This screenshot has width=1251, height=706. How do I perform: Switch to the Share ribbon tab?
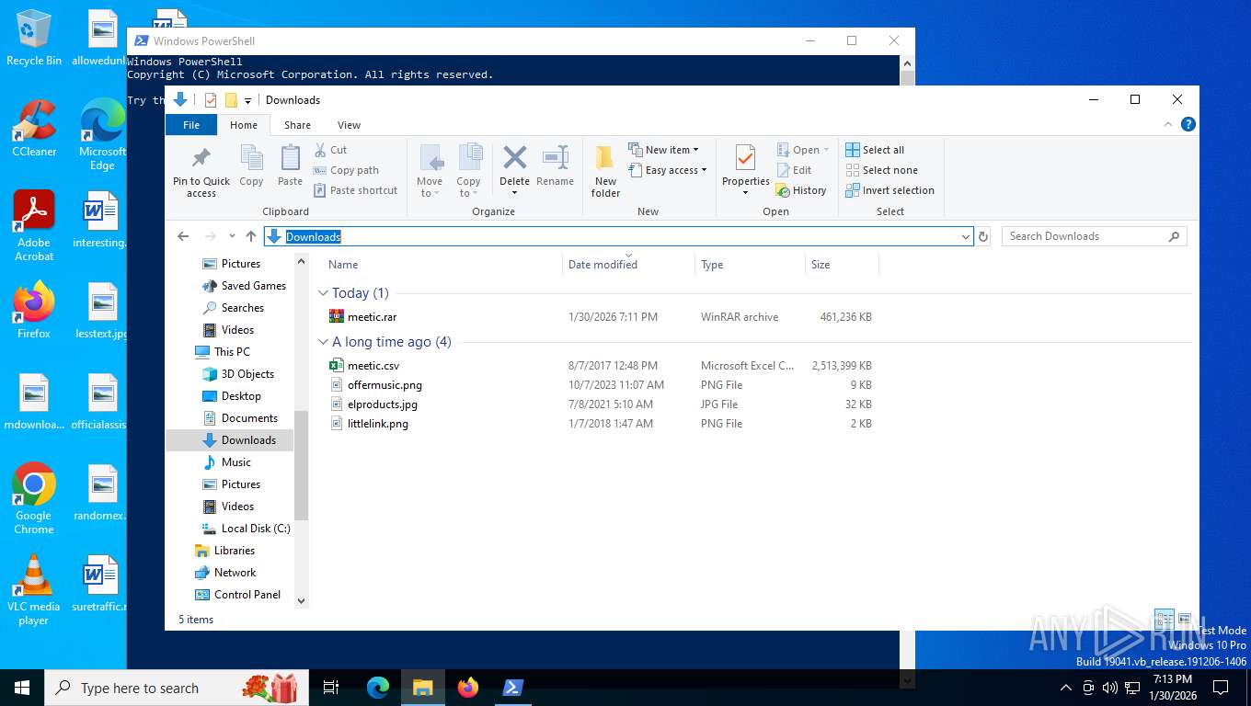297,125
